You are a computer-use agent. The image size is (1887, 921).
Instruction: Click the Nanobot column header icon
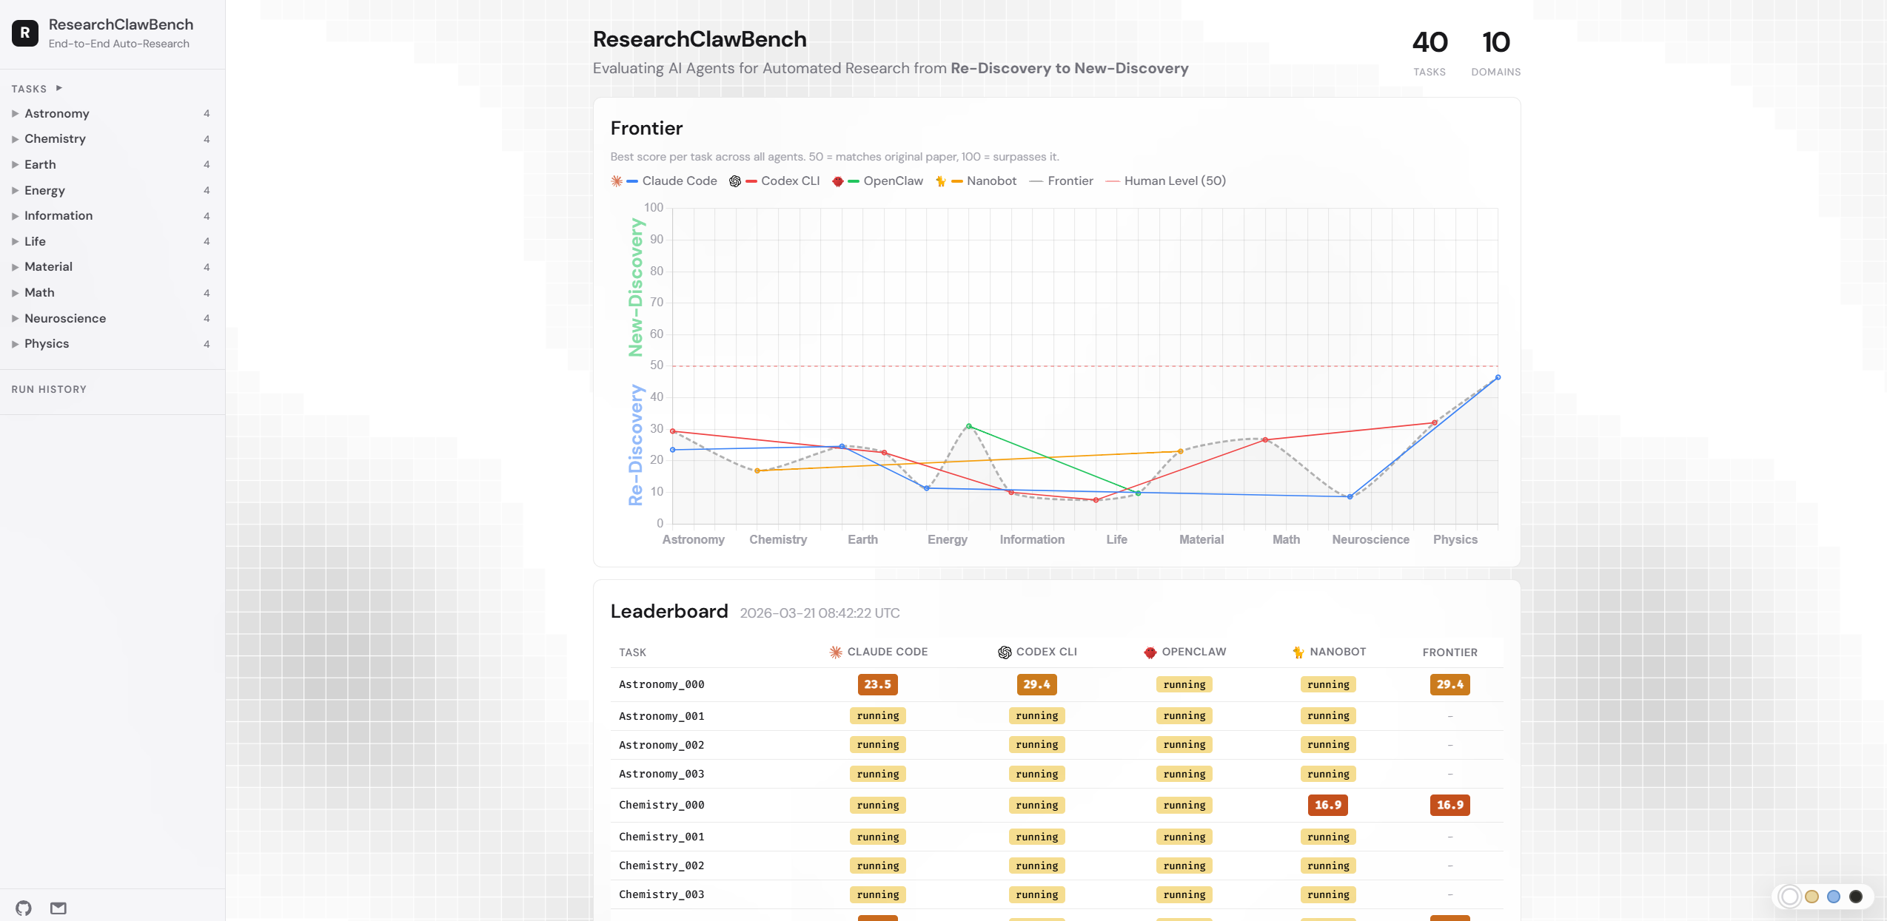coord(1298,652)
